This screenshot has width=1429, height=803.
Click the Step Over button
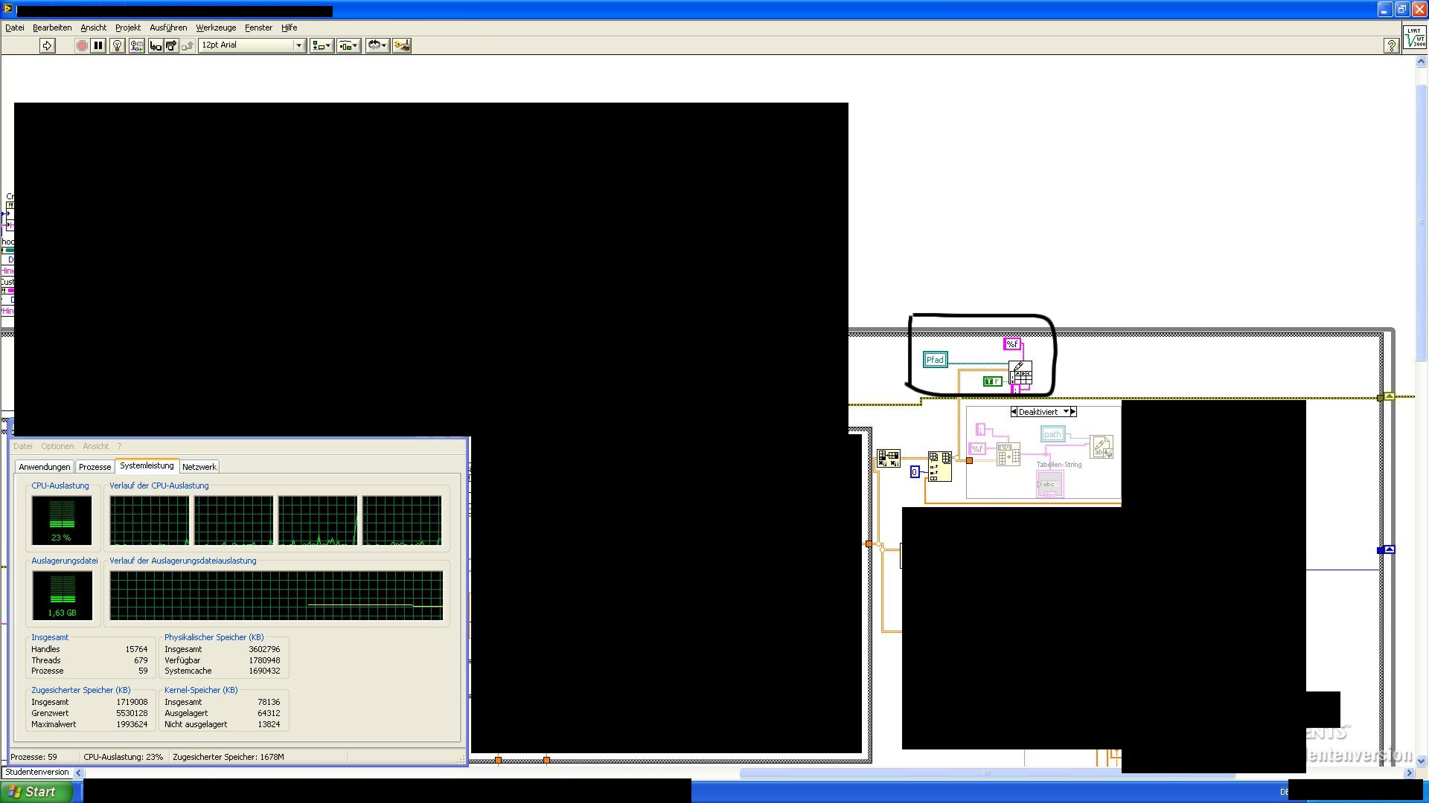171,45
